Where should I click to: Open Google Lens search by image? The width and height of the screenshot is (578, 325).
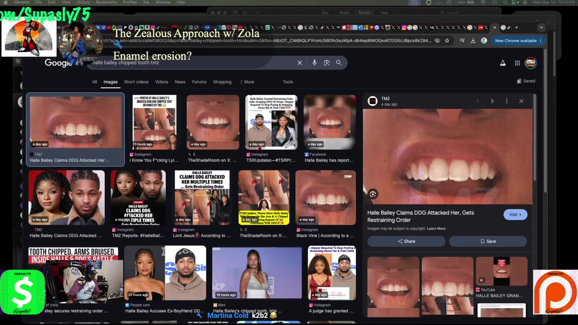coord(326,63)
